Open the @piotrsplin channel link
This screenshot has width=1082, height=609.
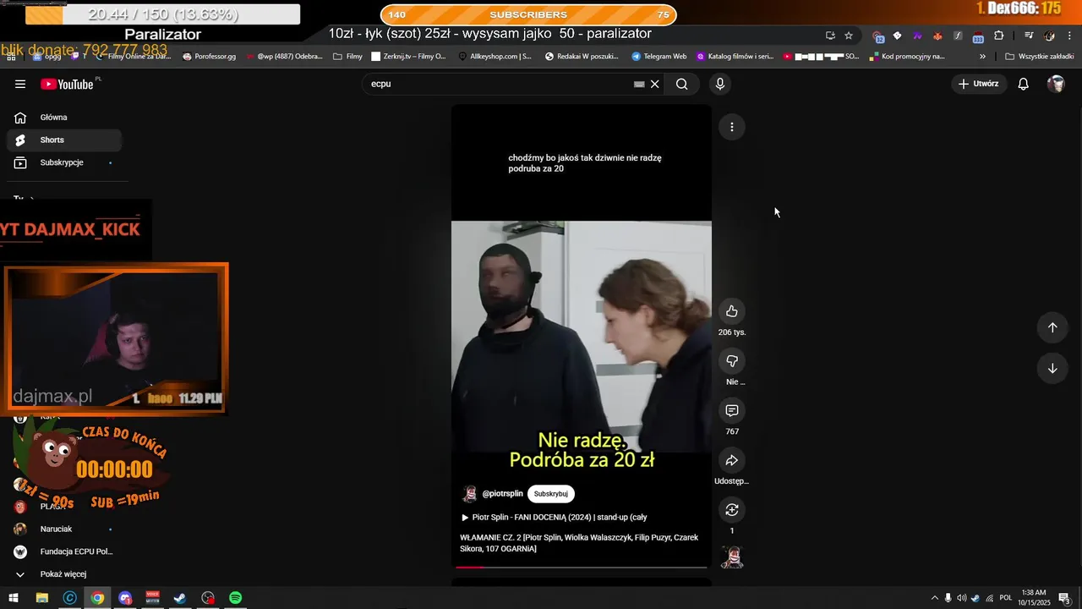click(x=502, y=494)
